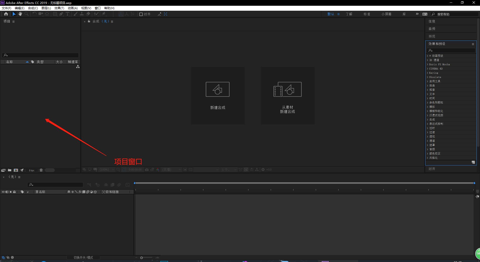480x262 pixels.
Task: Click the show channel color icon in viewer
Action: click(158, 169)
